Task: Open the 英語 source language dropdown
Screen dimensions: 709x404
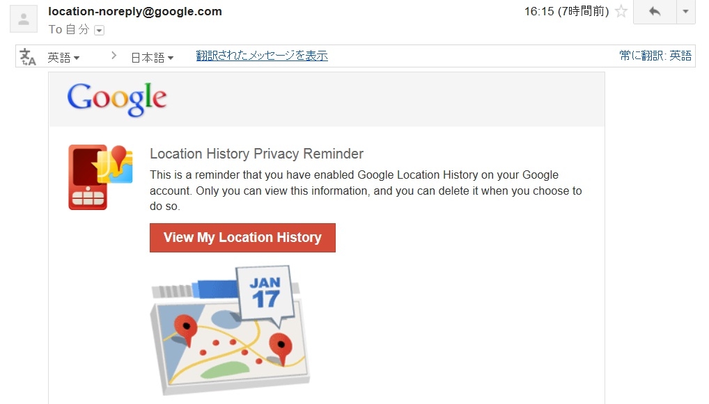Action: [63, 58]
